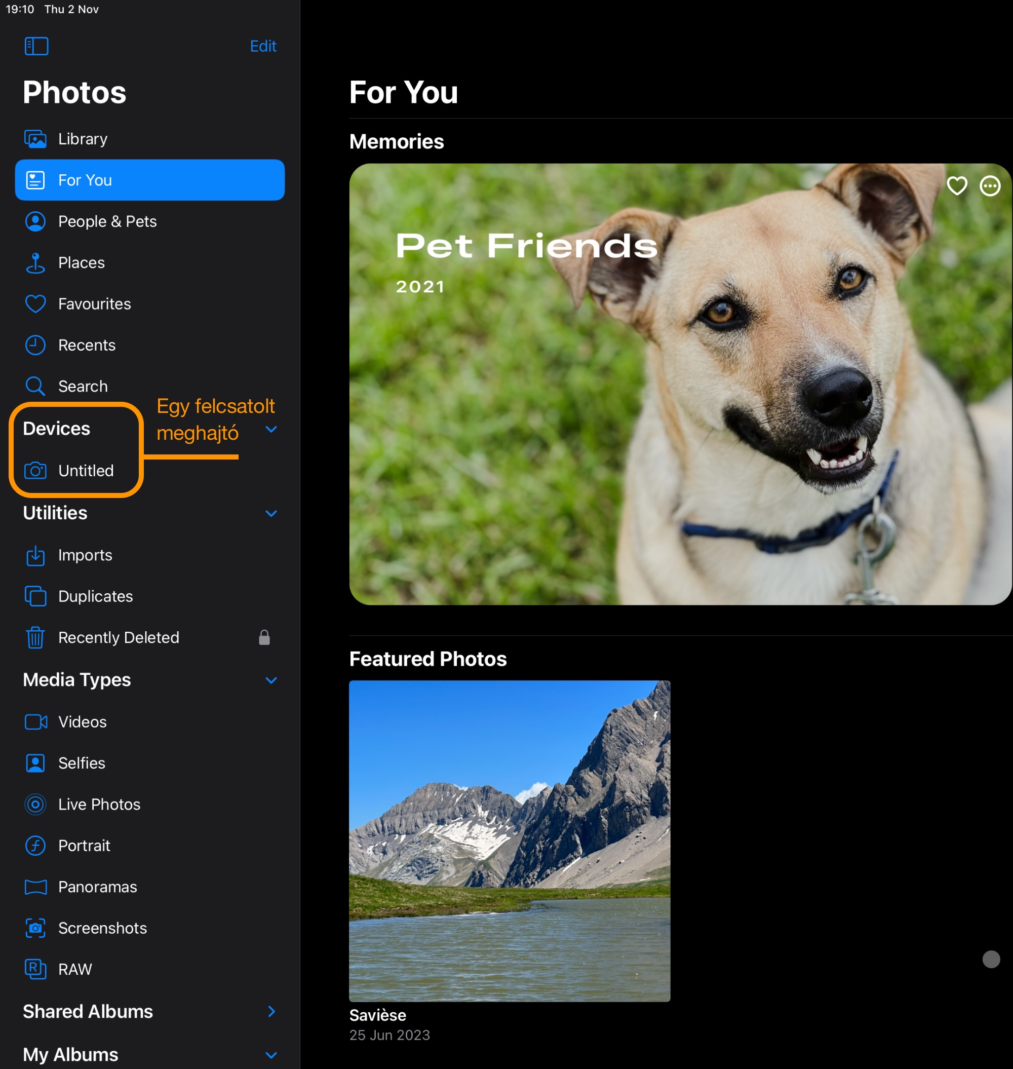Click the Recently Deleted trash icon

tap(35, 637)
